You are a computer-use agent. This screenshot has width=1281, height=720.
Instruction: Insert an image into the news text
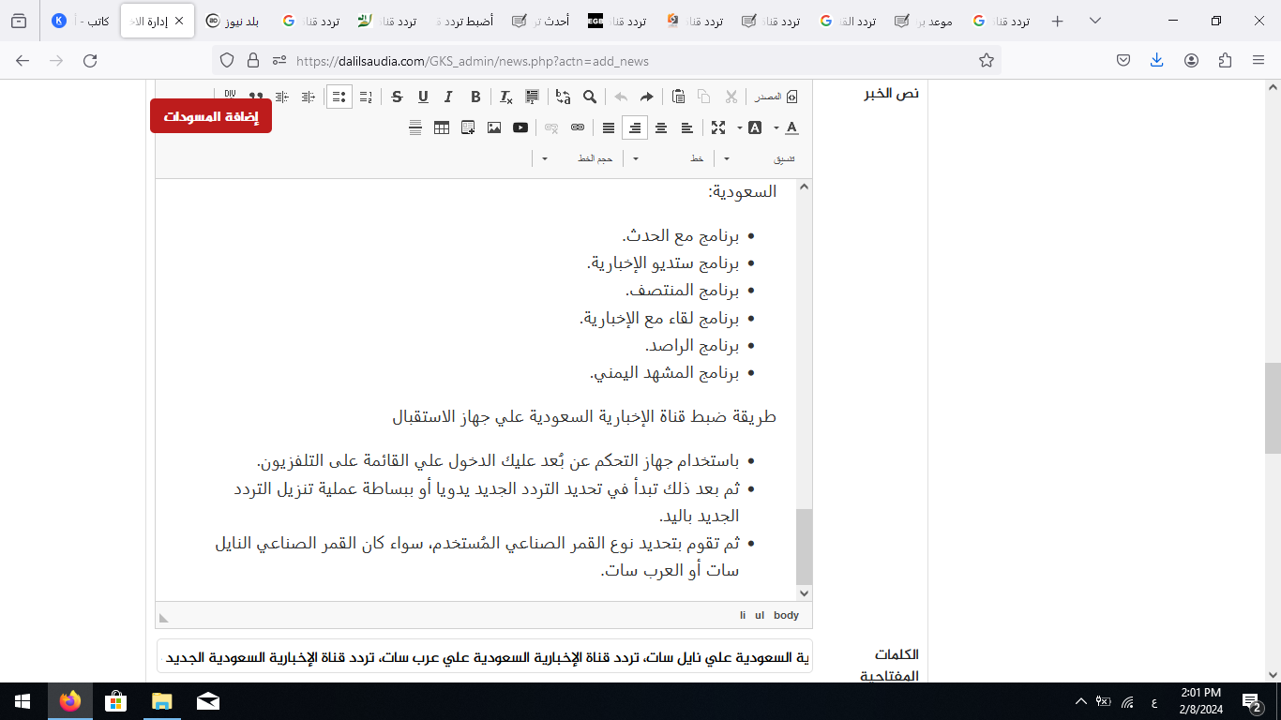(494, 127)
